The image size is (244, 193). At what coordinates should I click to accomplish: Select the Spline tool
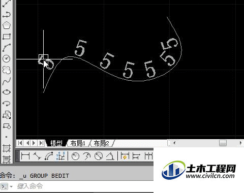[7, 81]
